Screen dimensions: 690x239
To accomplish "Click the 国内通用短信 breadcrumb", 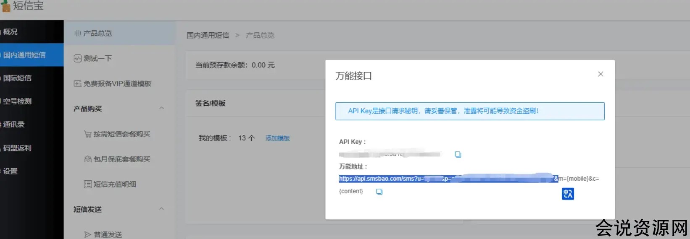I will (x=208, y=35).
